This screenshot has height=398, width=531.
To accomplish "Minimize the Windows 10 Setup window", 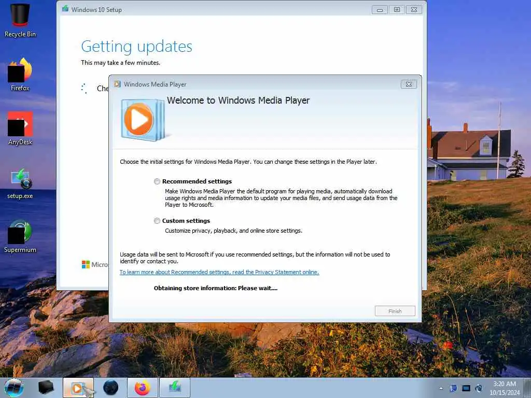I will (380, 10).
